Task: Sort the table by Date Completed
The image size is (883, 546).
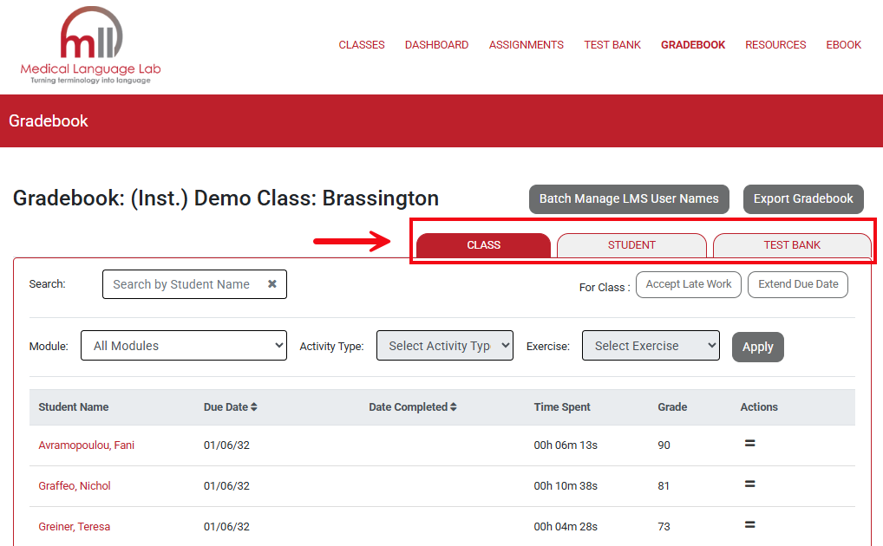Action: pyautogui.click(x=452, y=406)
